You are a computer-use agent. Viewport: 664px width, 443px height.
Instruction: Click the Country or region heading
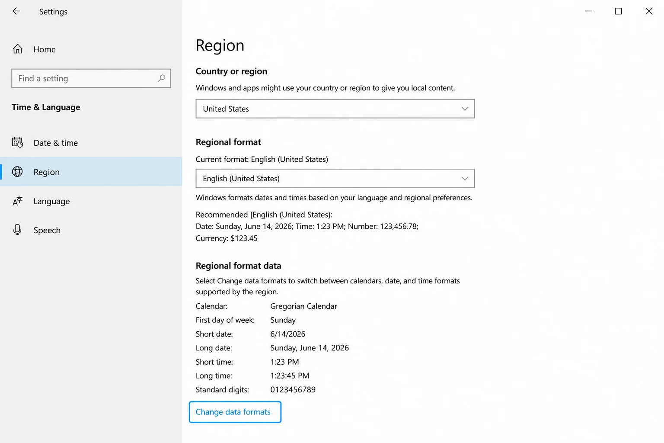[x=231, y=71]
